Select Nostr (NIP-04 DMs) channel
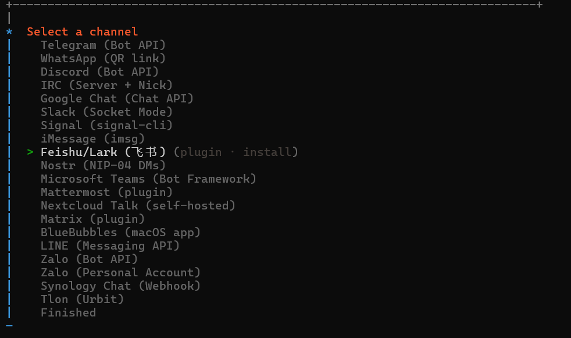Screen dimensions: 571x338 [103, 166]
